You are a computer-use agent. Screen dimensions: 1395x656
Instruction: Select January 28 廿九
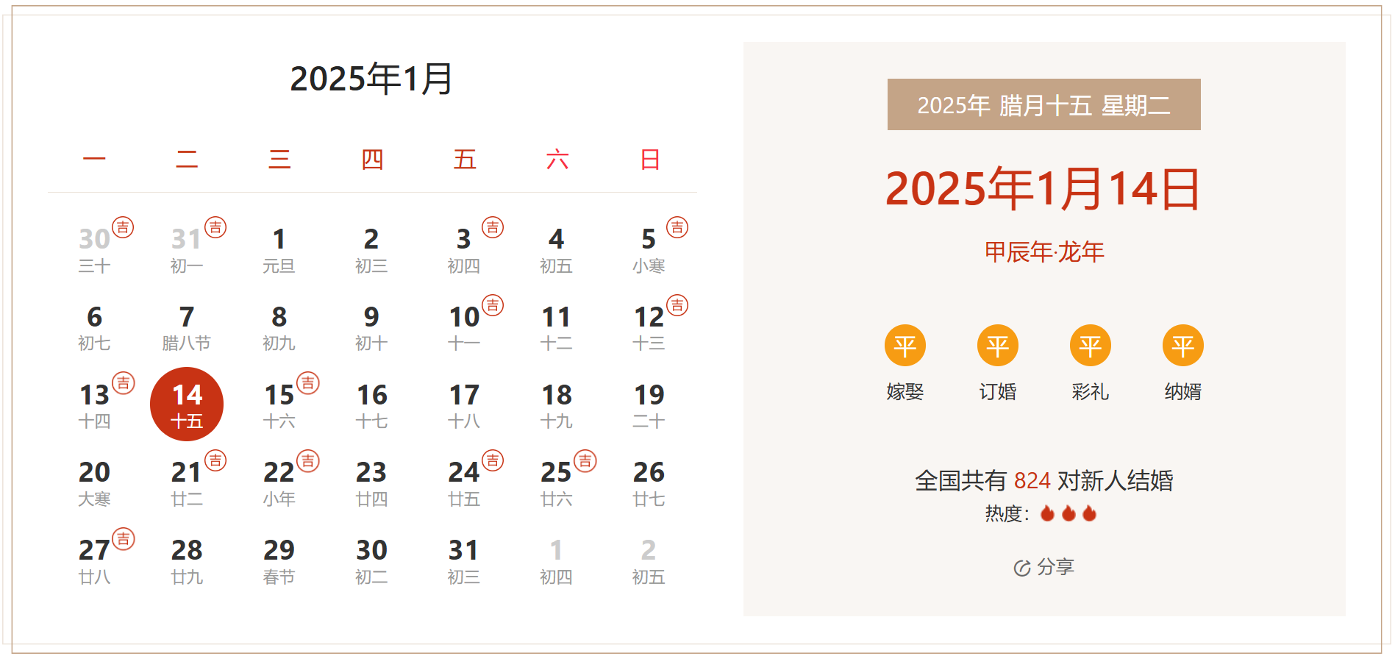click(x=187, y=561)
